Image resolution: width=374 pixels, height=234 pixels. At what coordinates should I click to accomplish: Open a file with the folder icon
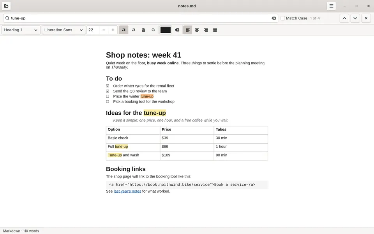(6, 6)
